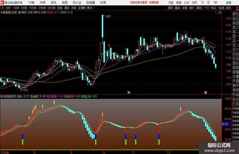The width and height of the screenshot is (239, 154).
Task: Click the 证券交易未登录 login link
Action: pyautogui.click(x=139, y=3)
